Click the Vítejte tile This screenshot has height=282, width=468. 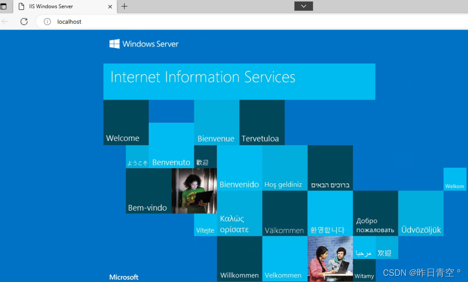pos(205,225)
